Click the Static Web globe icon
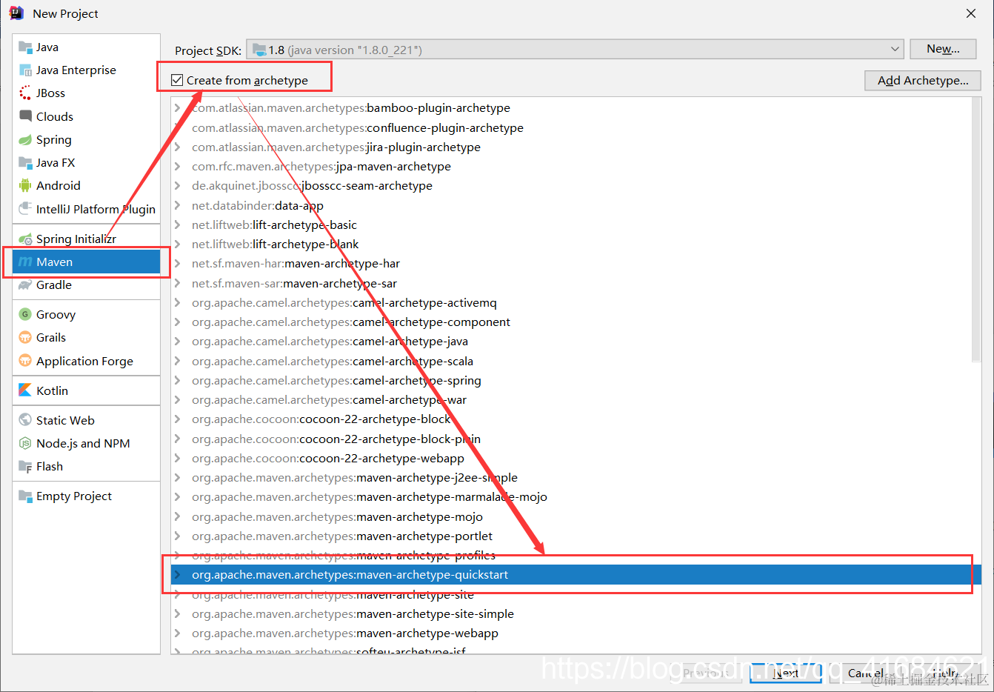The width and height of the screenshot is (994, 692). click(25, 420)
